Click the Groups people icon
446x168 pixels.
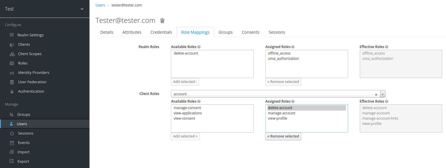tap(11, 114)
